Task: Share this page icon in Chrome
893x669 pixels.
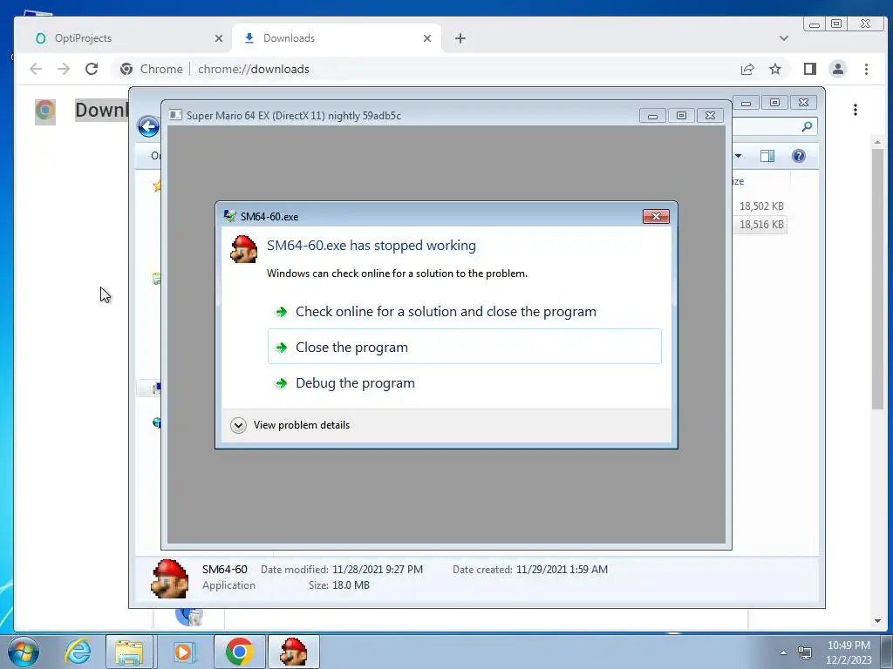Action: 747,69
